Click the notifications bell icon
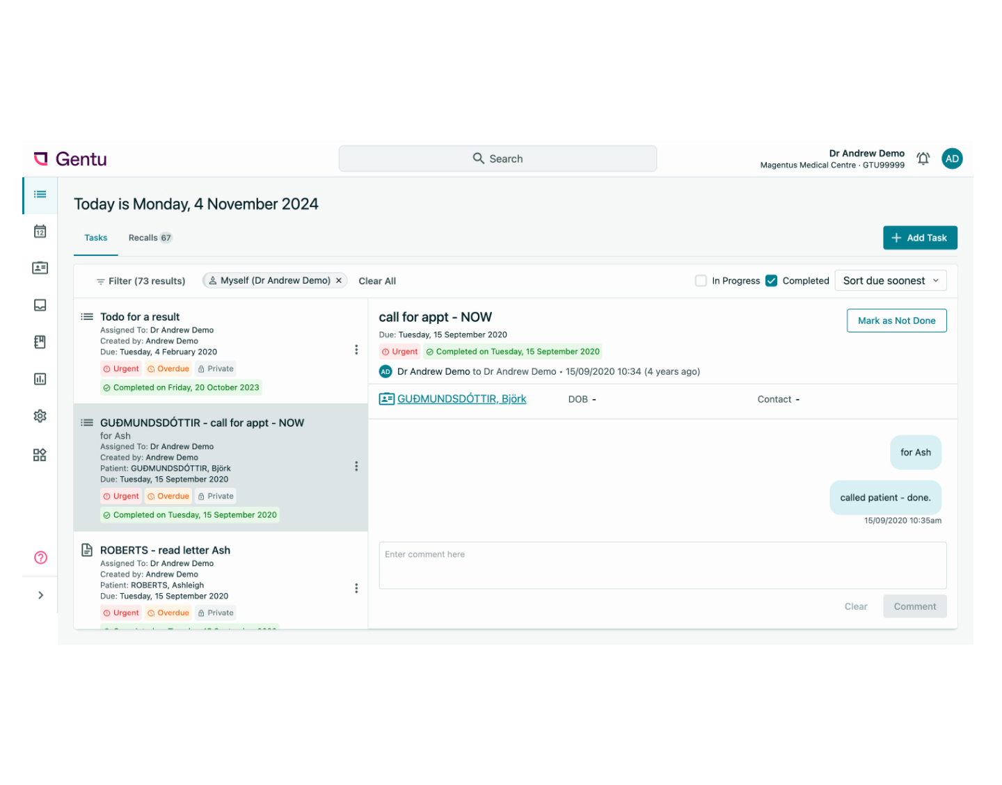The width and height of the screenshot is (1002, 785). point(923,159)
